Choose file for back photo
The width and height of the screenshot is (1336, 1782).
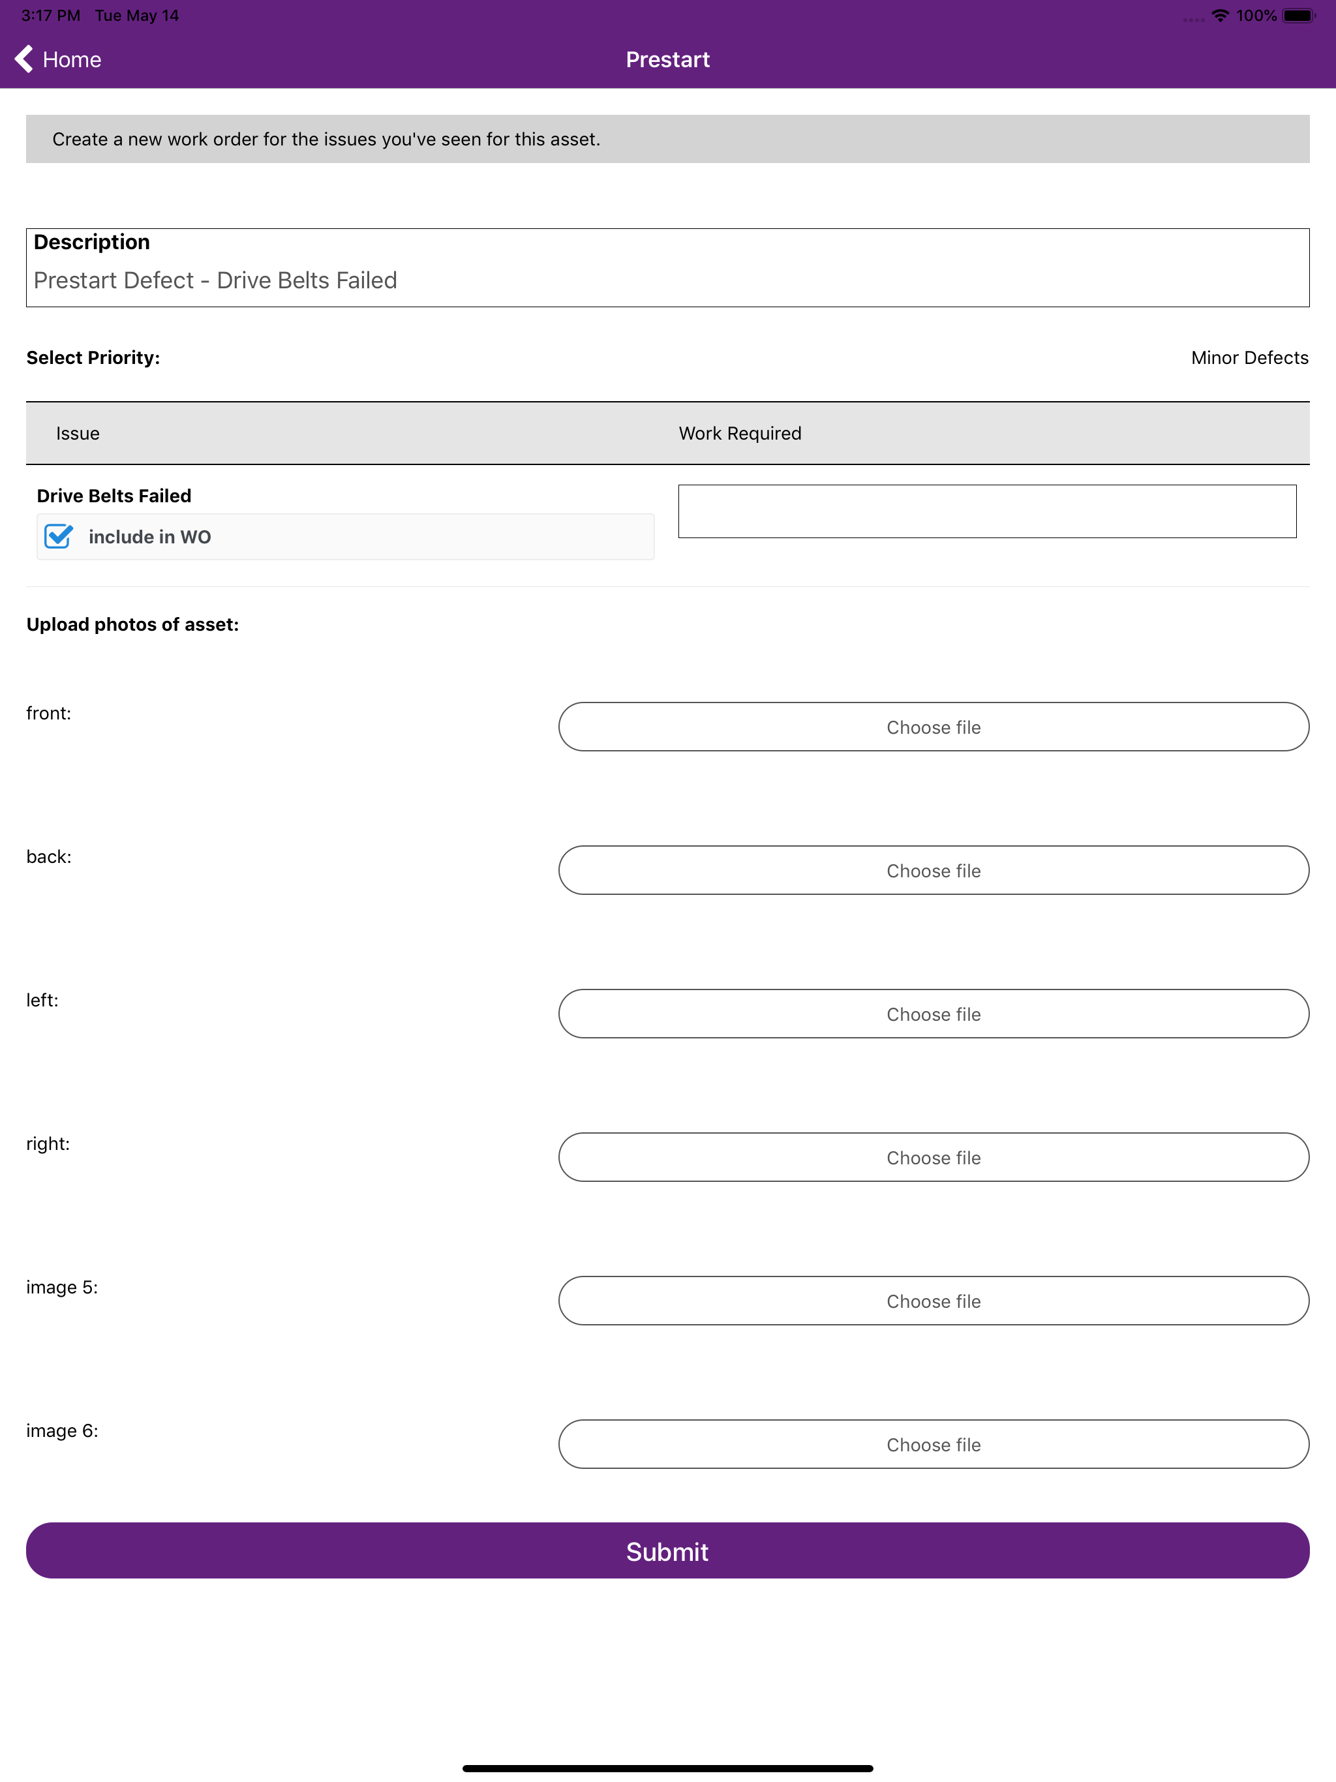coord(933,870)
